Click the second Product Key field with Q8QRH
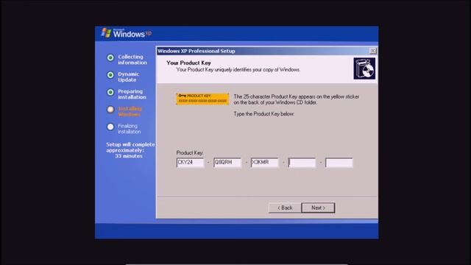The image size is (471, 265). (227, 163)
